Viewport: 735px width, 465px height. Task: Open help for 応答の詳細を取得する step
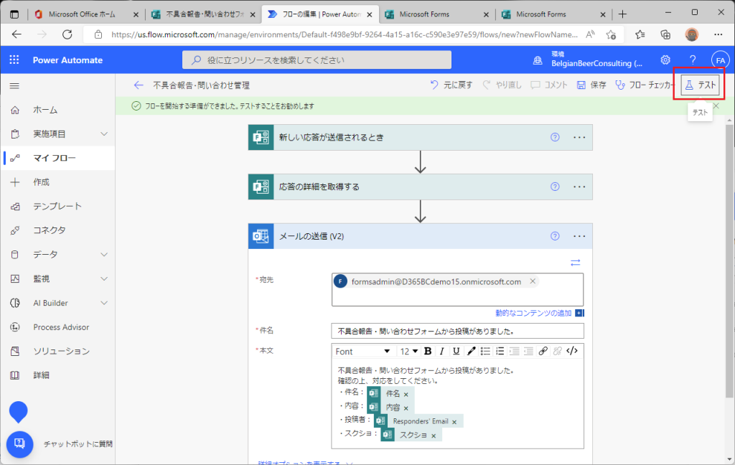(555, 187)
